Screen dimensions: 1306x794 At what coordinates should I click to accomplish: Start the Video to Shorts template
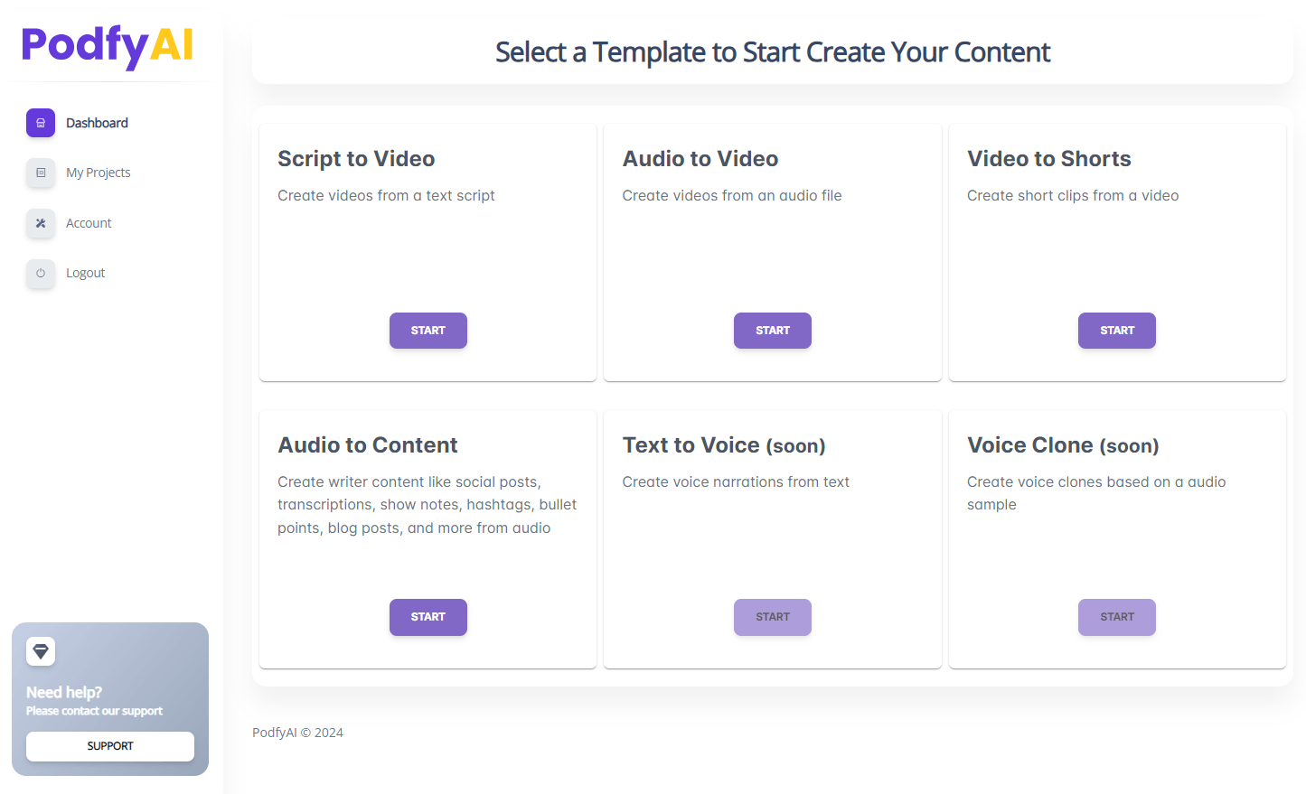point(1116,331)
